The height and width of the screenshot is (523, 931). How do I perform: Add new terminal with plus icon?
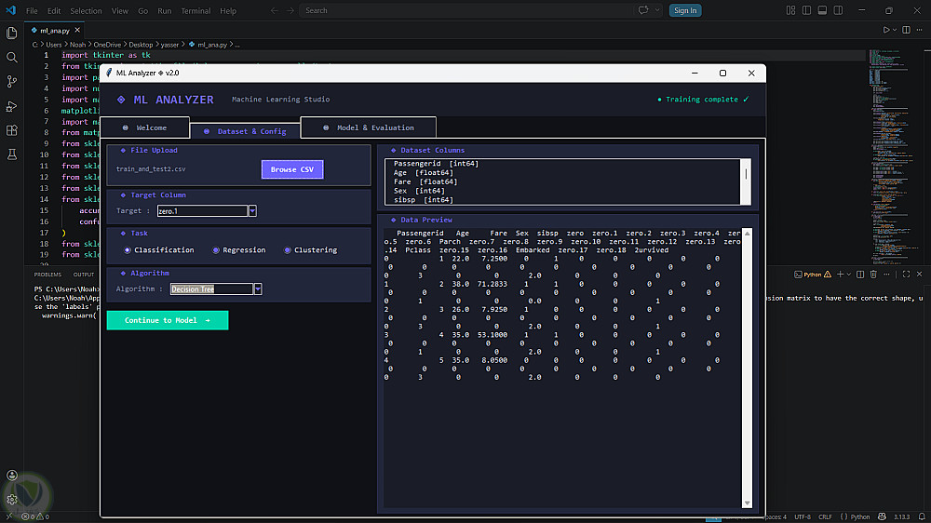click(x=840, y=275)
